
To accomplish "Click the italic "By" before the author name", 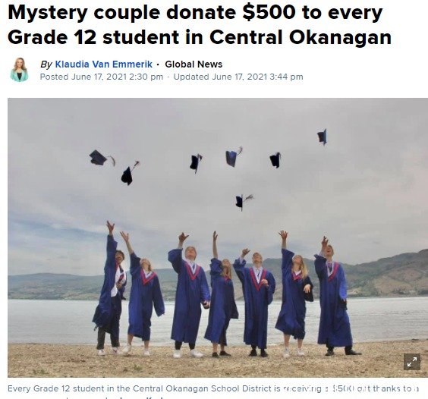I will (x=46, y=64).
